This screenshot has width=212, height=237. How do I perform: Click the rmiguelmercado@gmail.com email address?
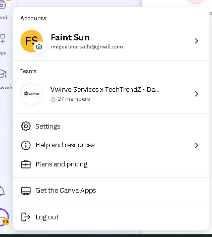[x=87, y=47]
